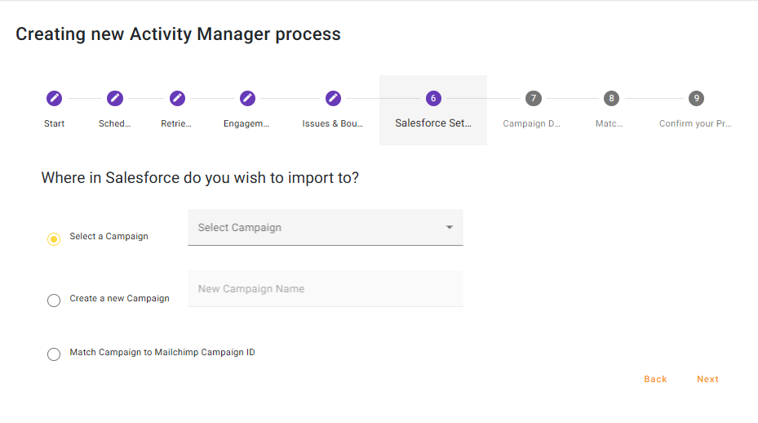
Task: Click the Retries step pencil icon
Action: coord(177,98)
